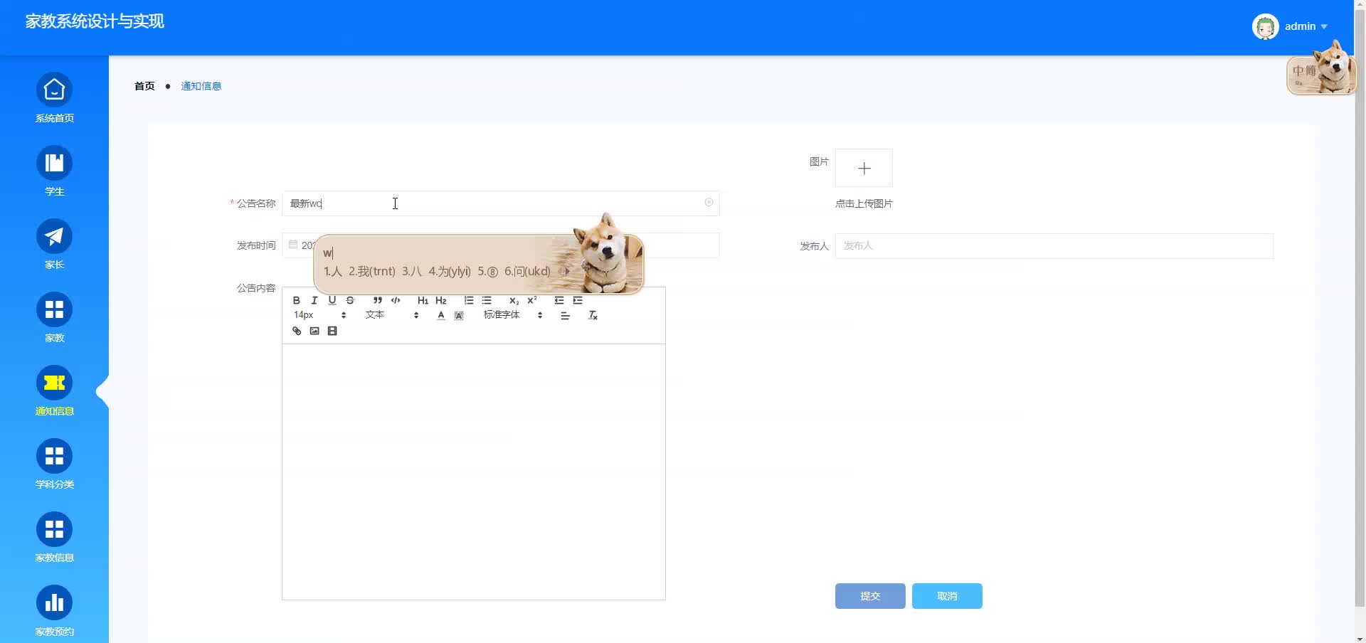Image resolution: width=1366 pixels, height=643 pixels.
Task: Toggle the bullet list formatting
Action: coord(487,300)
